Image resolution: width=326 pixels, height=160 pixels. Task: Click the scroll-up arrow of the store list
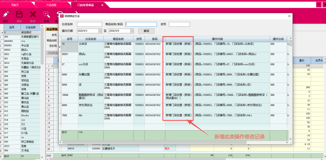[42, 25]
